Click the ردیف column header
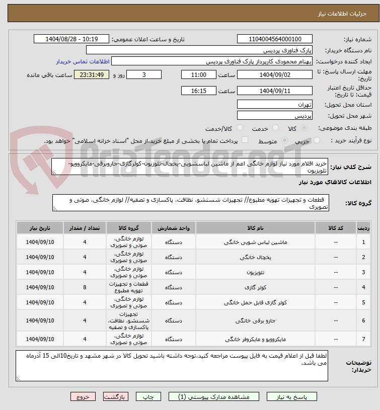Image resolution: width=380 pixels, height=410 pixels. (x=363, y=228)
